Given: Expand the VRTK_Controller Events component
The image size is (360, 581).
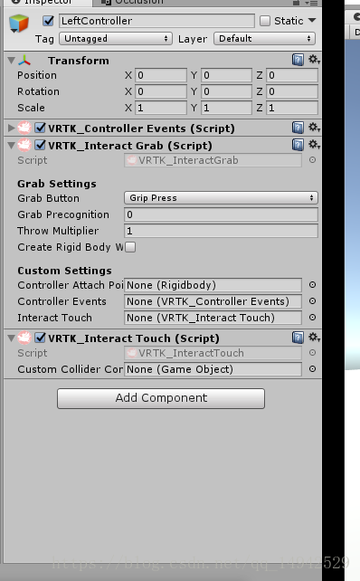Looking at the screenshot, I should tap(12, 129).
